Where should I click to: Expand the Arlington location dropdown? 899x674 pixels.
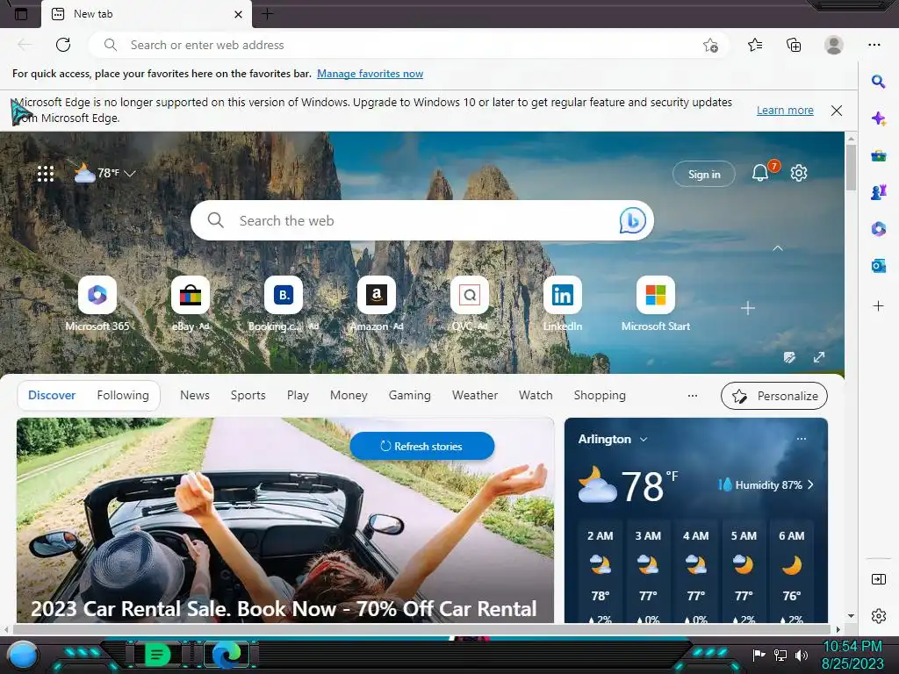pyautogui.click(x=644, y=440)
